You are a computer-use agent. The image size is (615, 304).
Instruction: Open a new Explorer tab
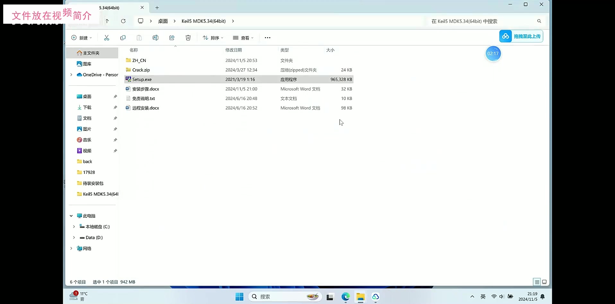pyautogui.click(x=157, y=7)
